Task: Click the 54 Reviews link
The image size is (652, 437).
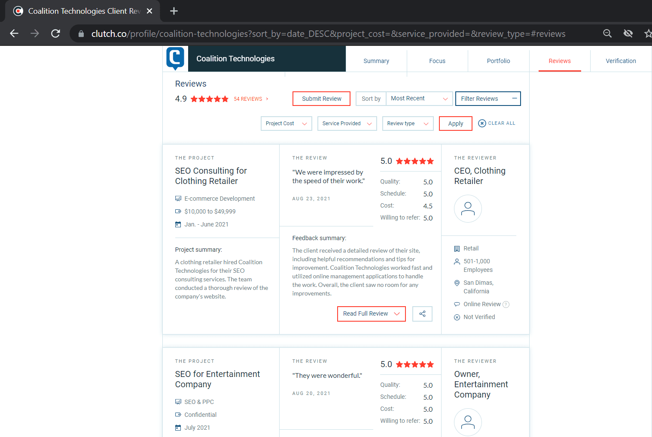Action: [x=248, y=99]
